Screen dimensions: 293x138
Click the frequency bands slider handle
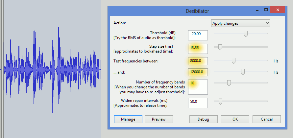(229, 83)
